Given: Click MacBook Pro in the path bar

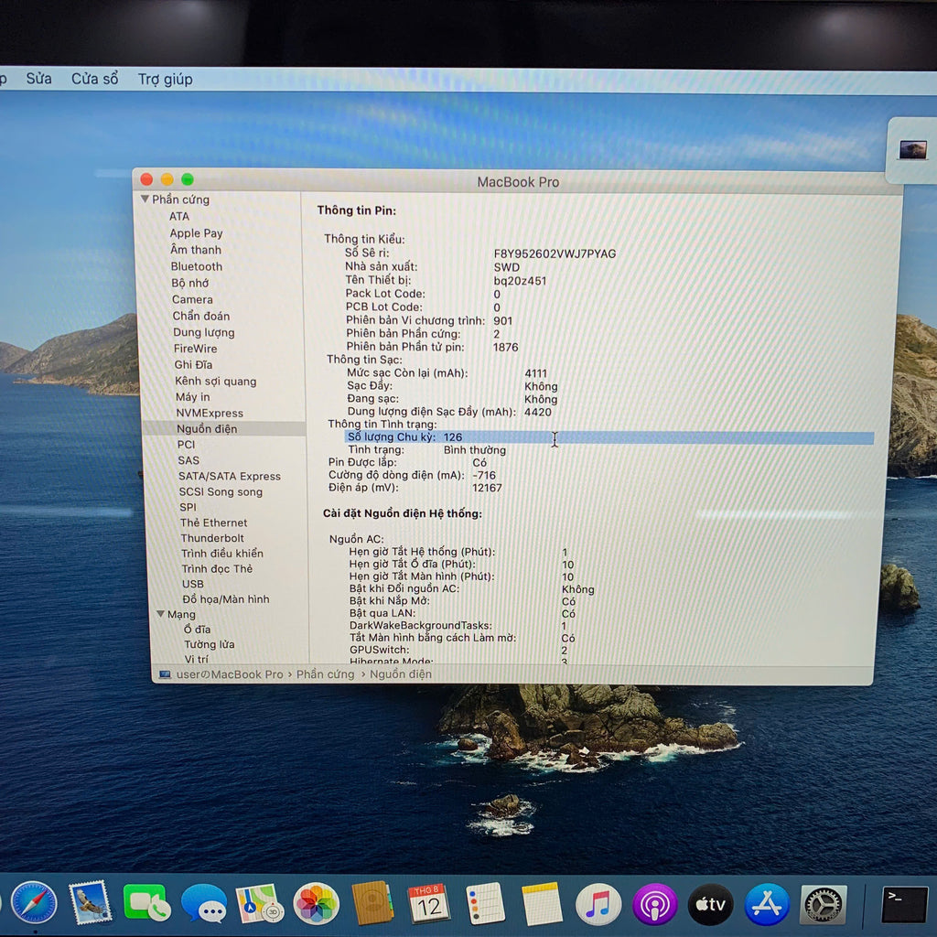Looking at the screenshot, I should point(230,674).
